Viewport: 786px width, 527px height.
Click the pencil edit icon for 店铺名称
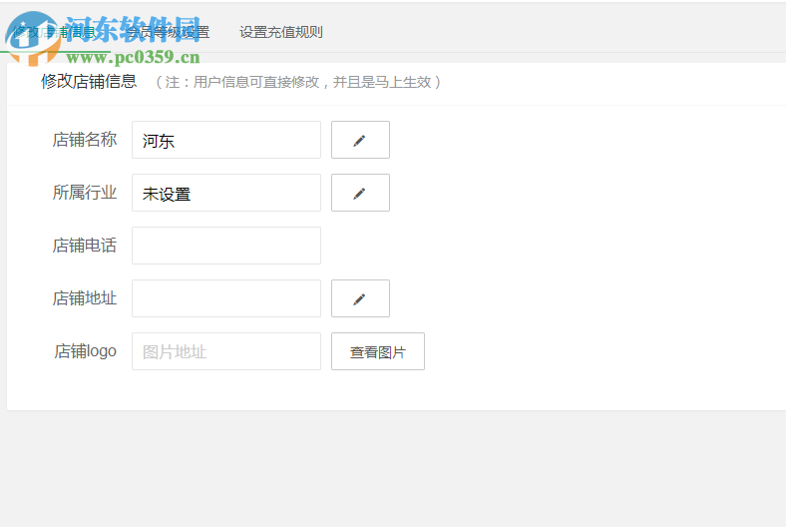[x=360, y=140]
